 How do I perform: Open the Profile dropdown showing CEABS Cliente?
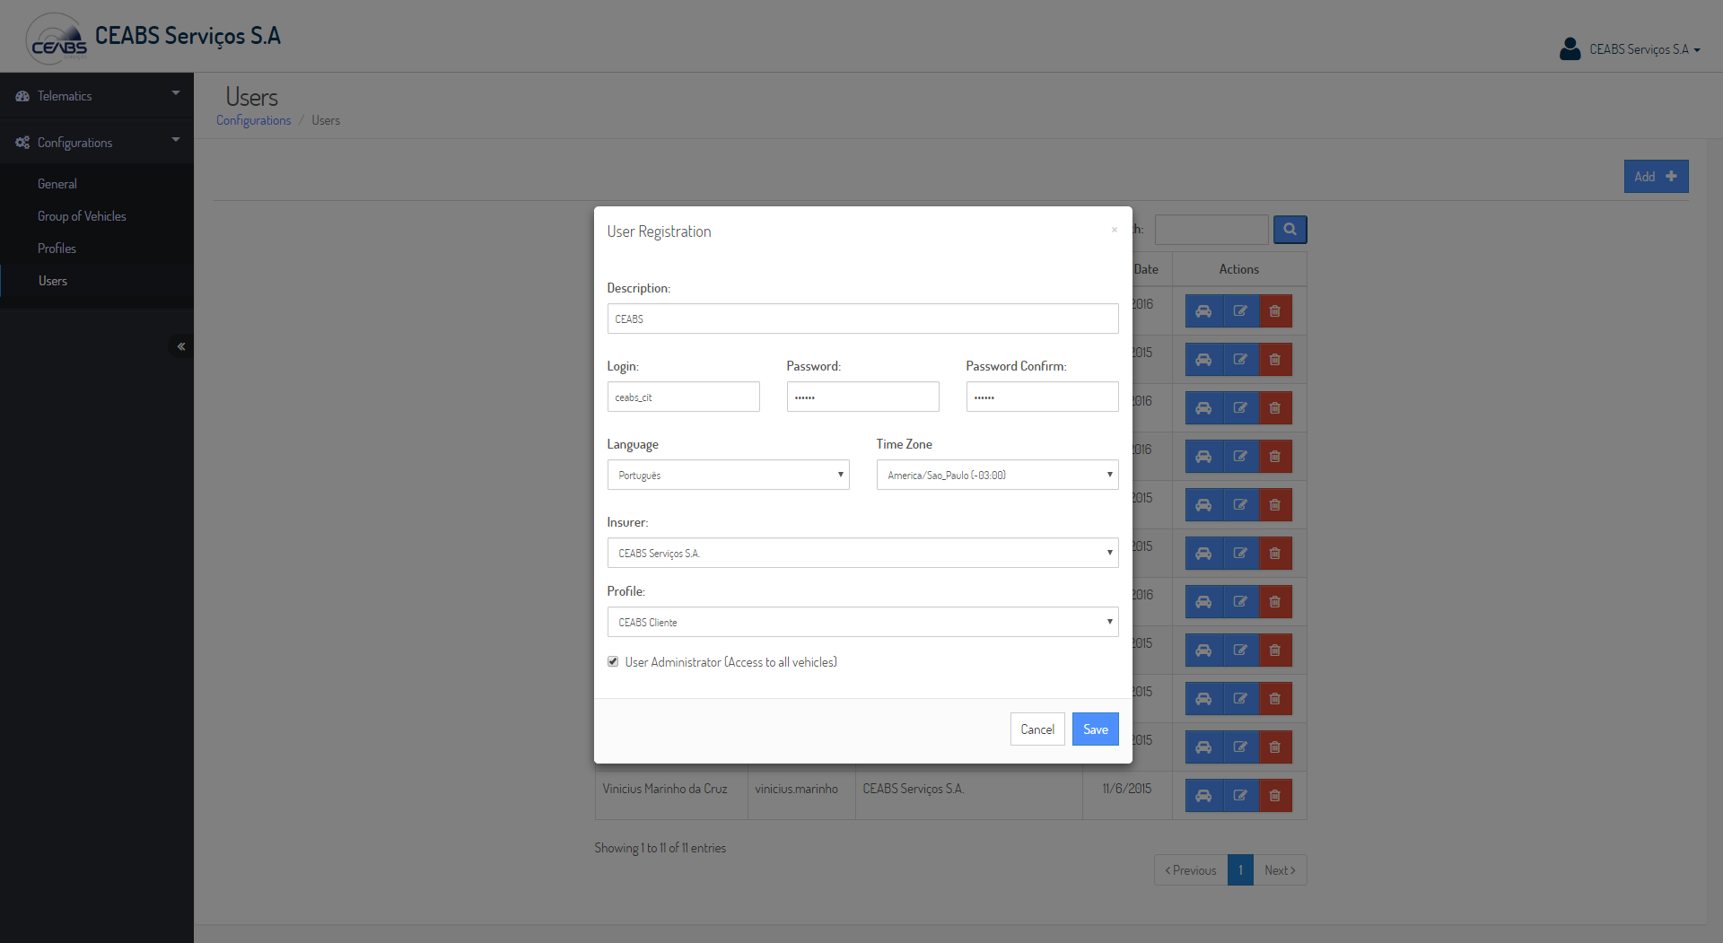pyautogui.click(x=862, y=622)
